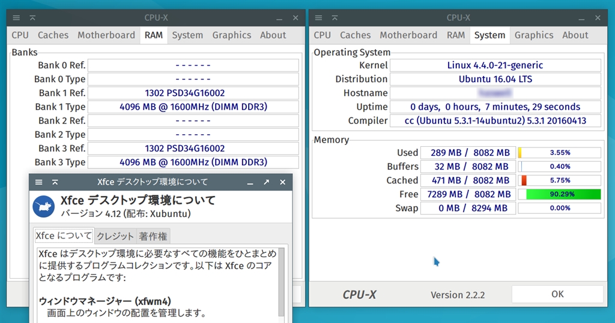Screen dimensions: 615x323
Task: Select System tab in right CPU-X window
Action: pos(490,35)
